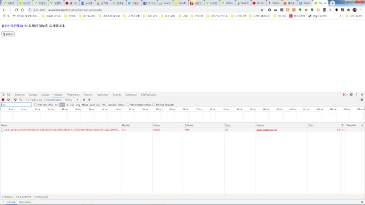Open the Chrome three-dot menu
365x205 pixels.
[x=361, y=10]
